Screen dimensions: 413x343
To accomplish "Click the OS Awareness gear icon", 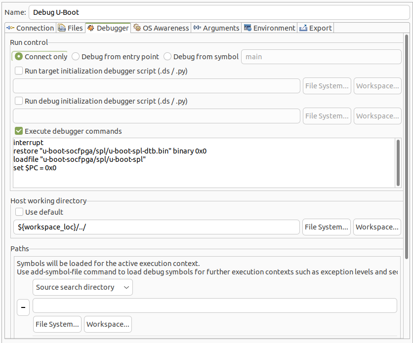I will pyautogui.click(x=137, y=28).
